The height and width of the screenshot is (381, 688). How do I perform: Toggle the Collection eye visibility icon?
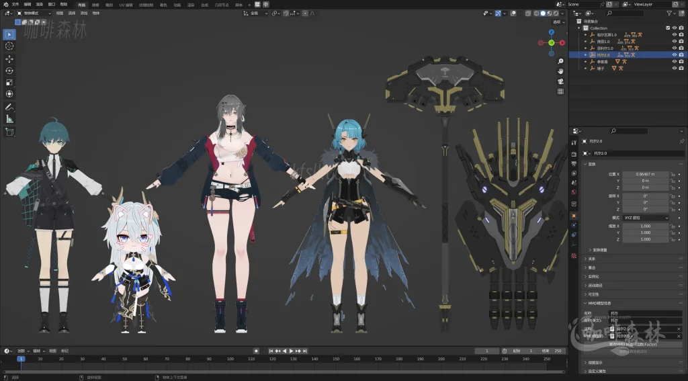pos(675,28)
